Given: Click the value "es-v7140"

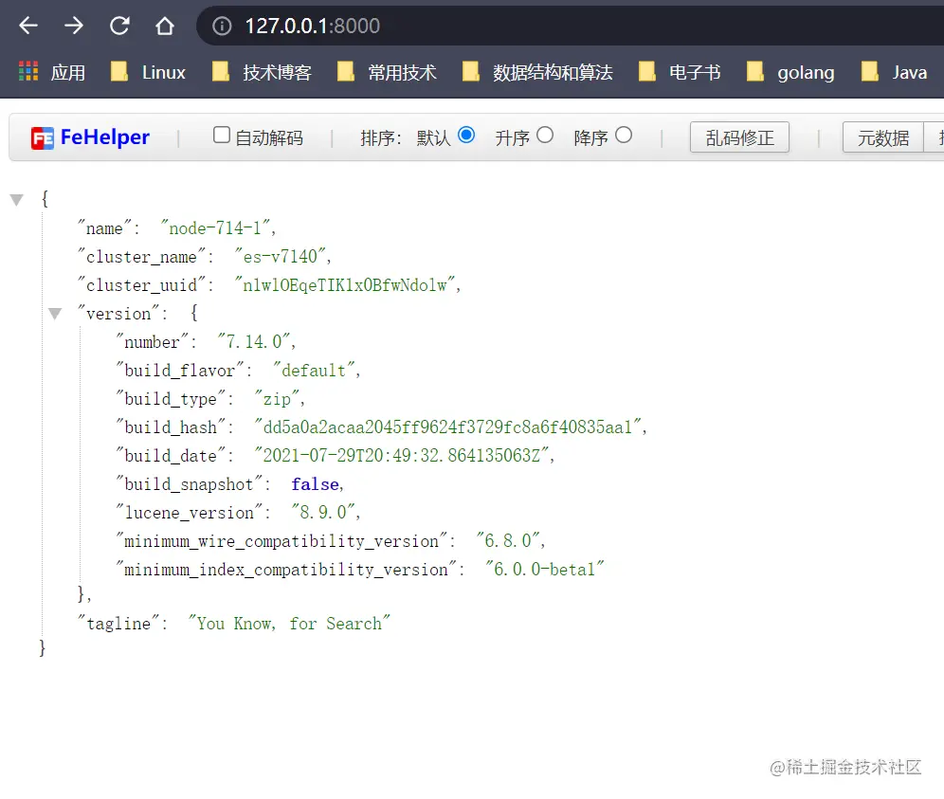Looking at the screenshot, I should pos(281,256).
